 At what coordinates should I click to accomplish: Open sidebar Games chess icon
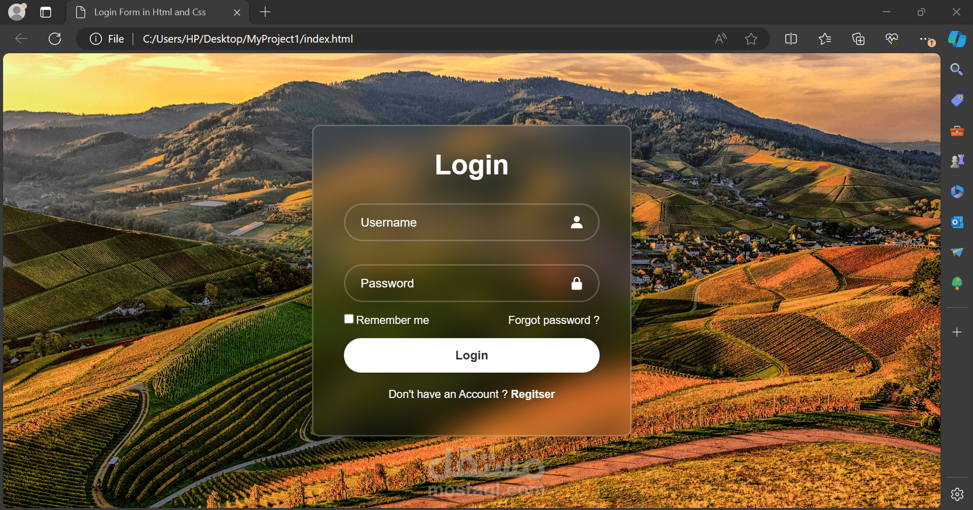coord(957,161)
